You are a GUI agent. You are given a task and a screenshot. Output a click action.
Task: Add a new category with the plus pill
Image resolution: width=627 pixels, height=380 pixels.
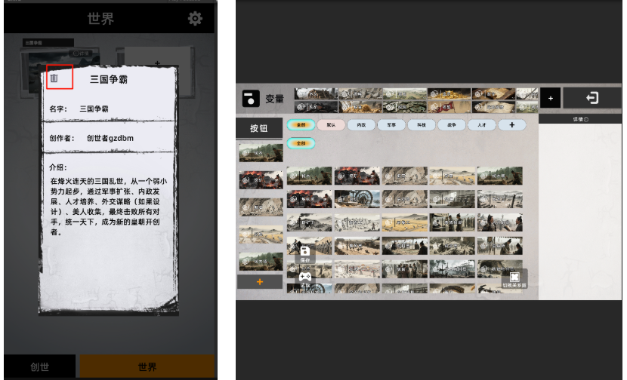click(511, 124)
